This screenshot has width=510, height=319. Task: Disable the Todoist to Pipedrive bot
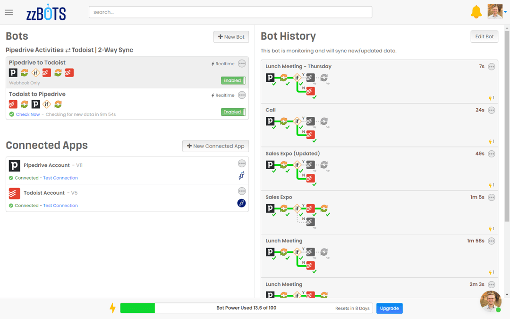(233, 112)
